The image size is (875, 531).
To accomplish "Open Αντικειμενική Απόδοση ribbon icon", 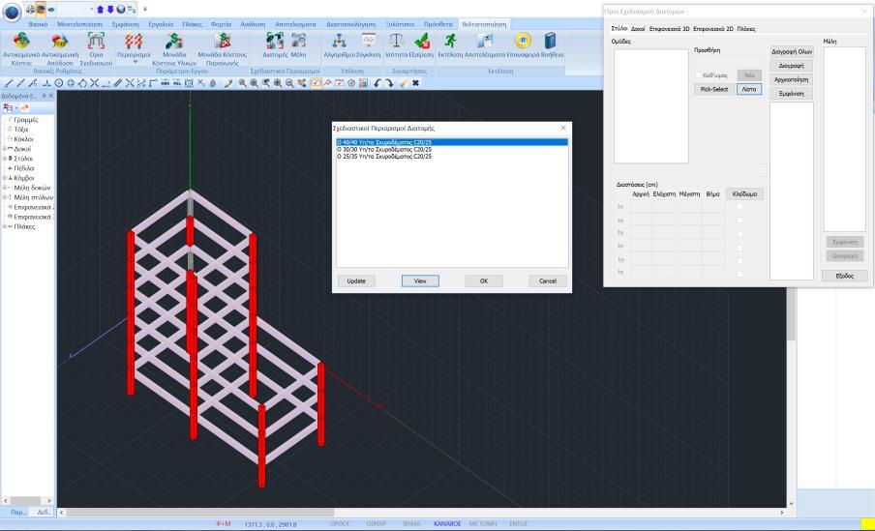I will pyautogui.click(x=60, y=42).
